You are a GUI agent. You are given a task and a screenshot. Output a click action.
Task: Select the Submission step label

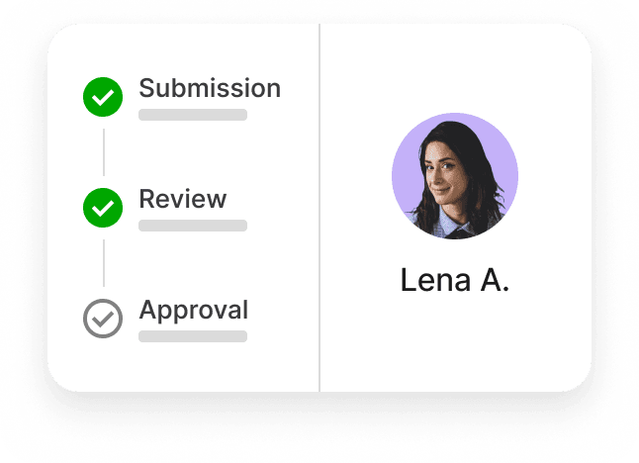pyautogui.click(x=210, y=88)
